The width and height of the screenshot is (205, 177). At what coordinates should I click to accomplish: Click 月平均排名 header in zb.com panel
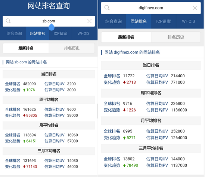click(x=49, y=125)
